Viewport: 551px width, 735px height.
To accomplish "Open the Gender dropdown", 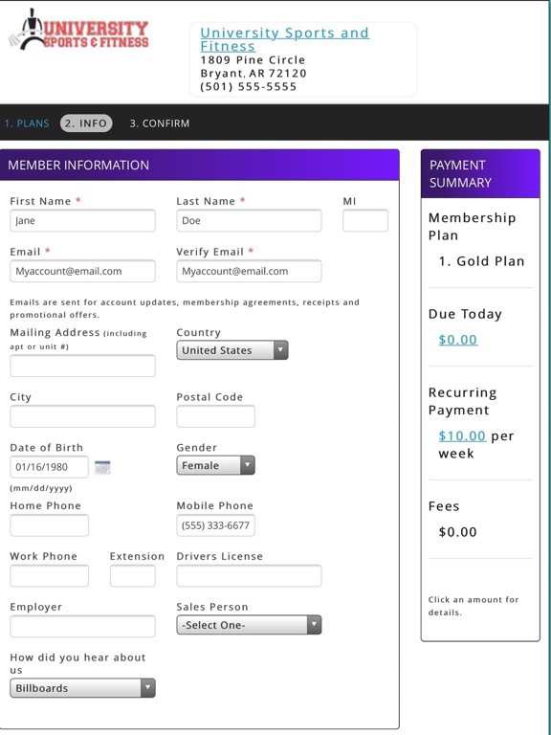I will pyautogui.click(x=215, y=465).
